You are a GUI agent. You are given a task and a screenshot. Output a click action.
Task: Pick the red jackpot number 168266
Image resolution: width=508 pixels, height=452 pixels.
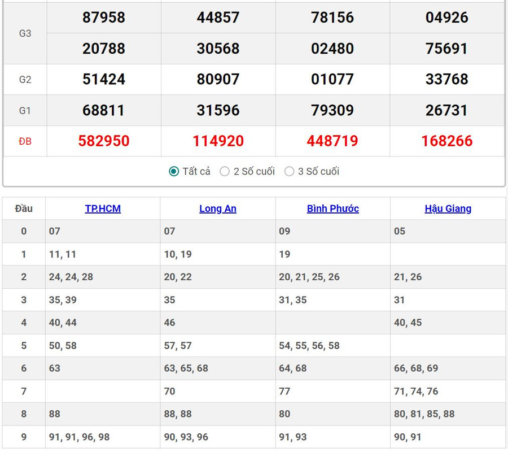446,141
